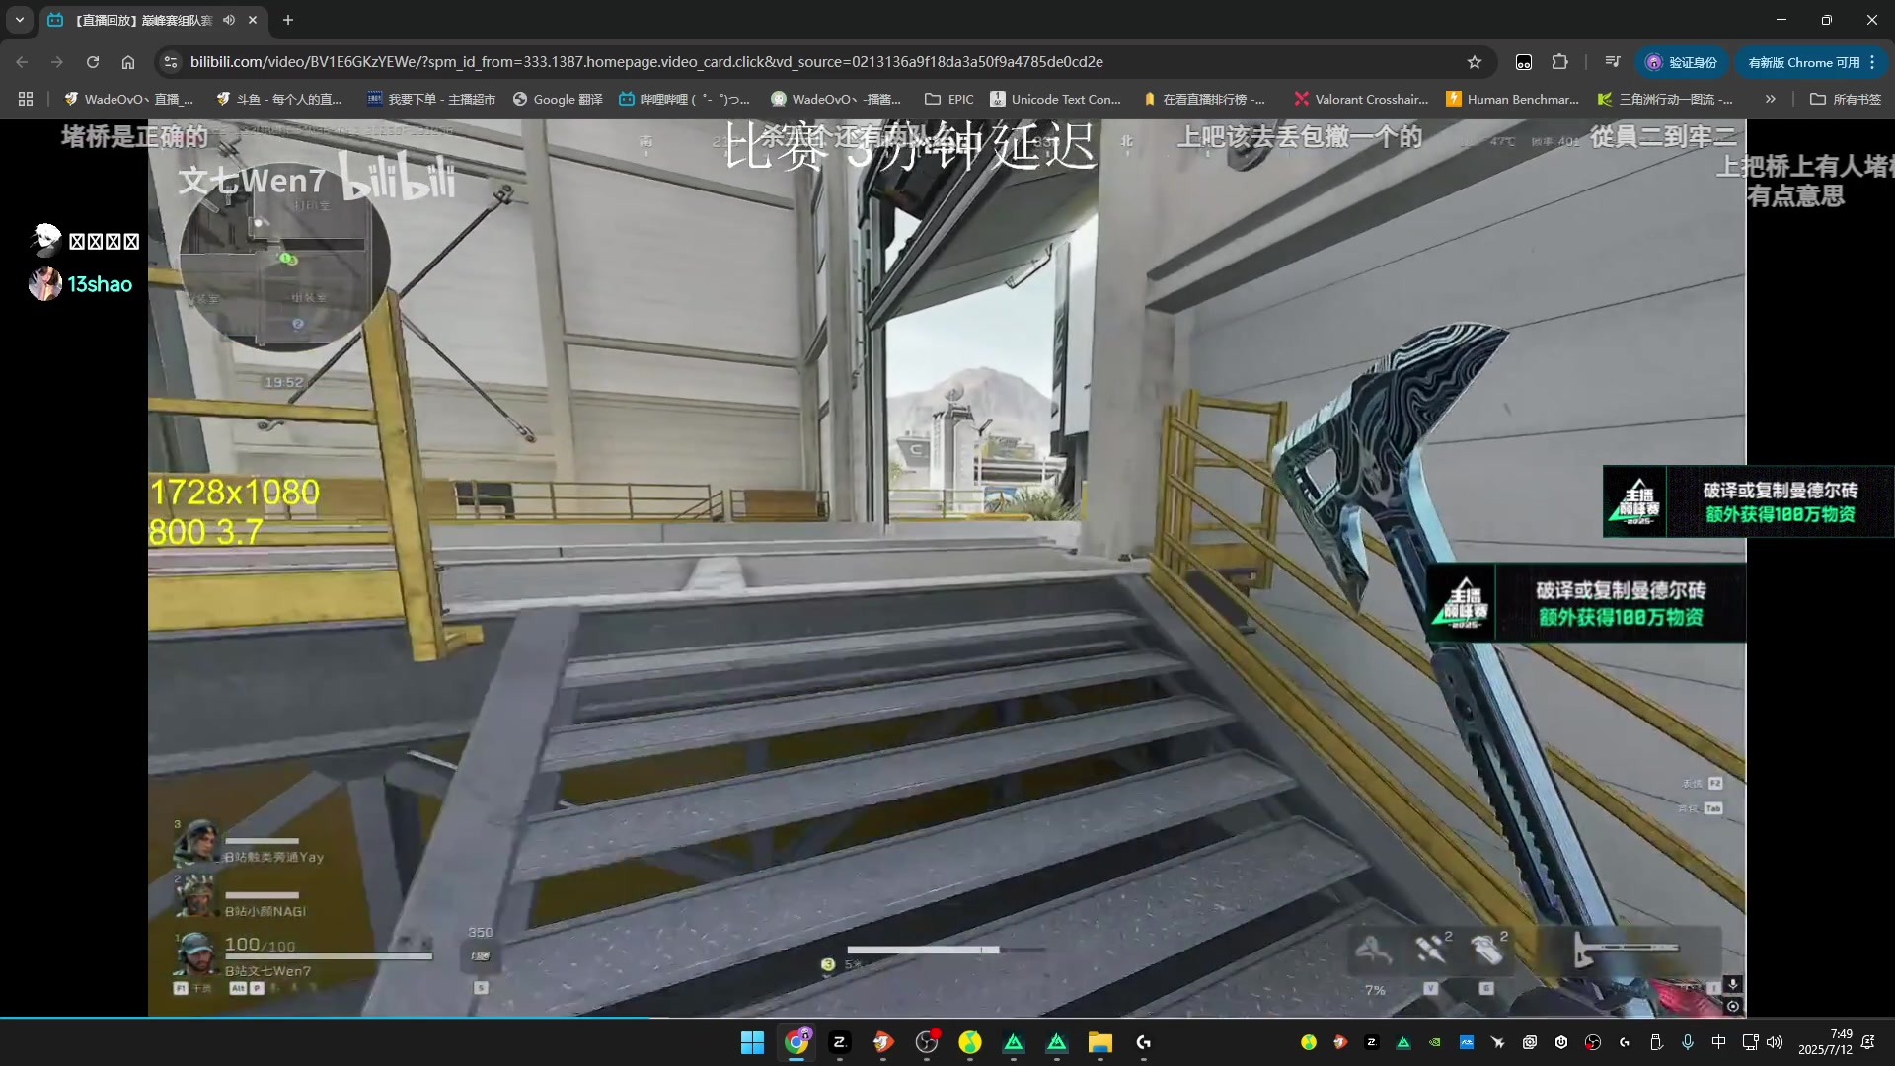The width and height of the screenshot is (1895, 1066).
Task: Open the second green triangle taskbar app
Action: 1057,1042
